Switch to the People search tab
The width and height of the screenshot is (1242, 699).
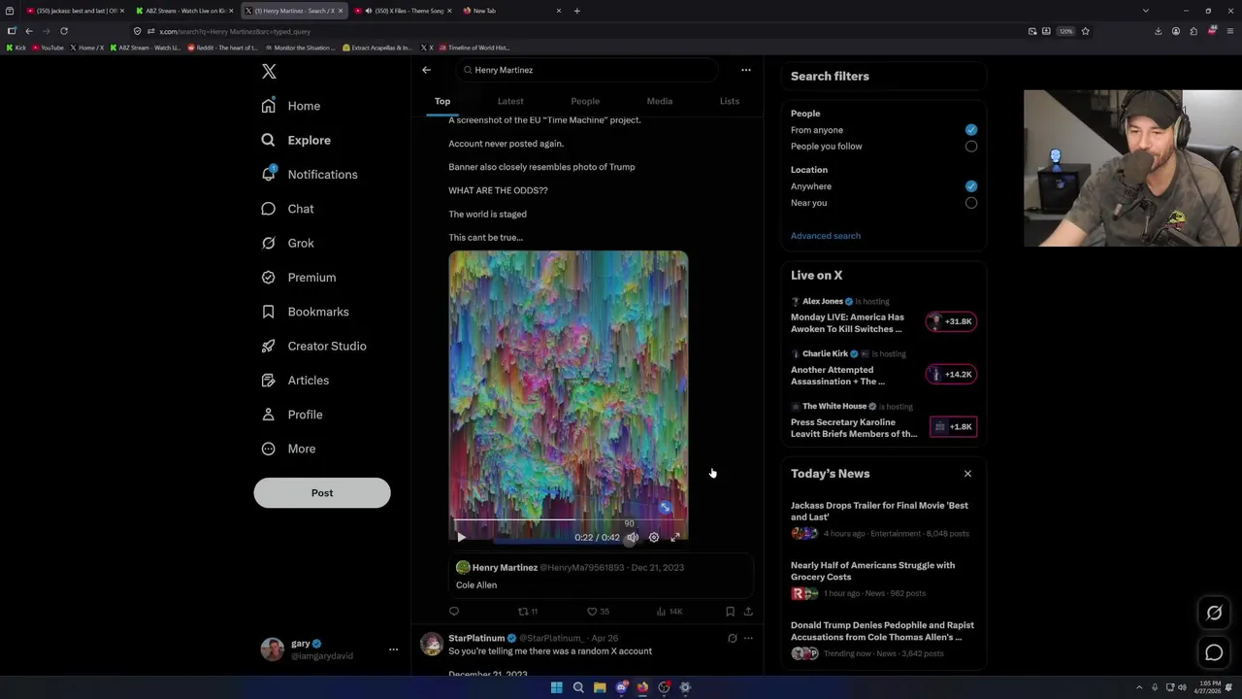pos(585,101)
